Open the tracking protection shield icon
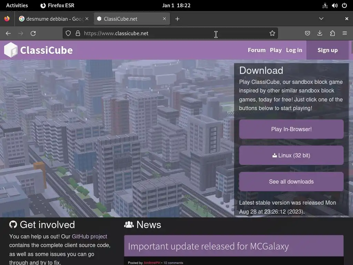The width and height of the screenshot is (353, 265). 68,33
